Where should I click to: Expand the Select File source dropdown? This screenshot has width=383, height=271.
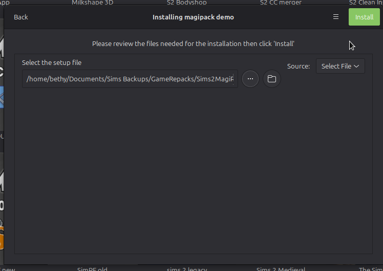point(341,66)
